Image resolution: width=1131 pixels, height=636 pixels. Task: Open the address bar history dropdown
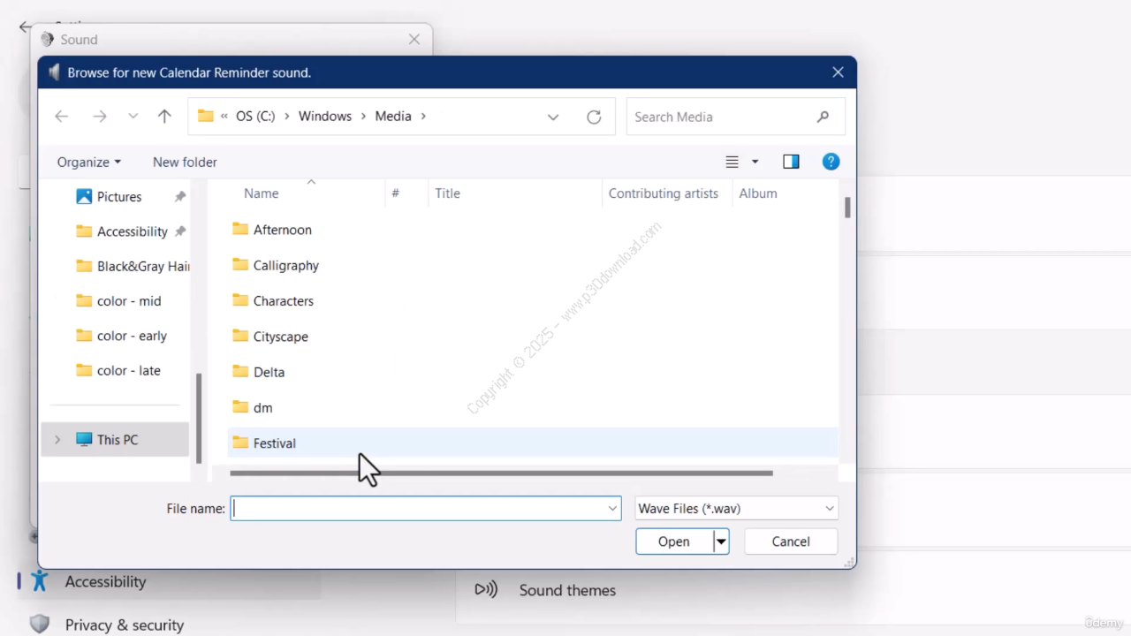553,117
